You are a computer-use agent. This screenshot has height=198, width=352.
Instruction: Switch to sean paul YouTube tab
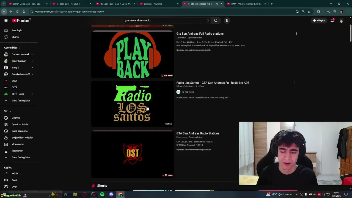(71, 4)
